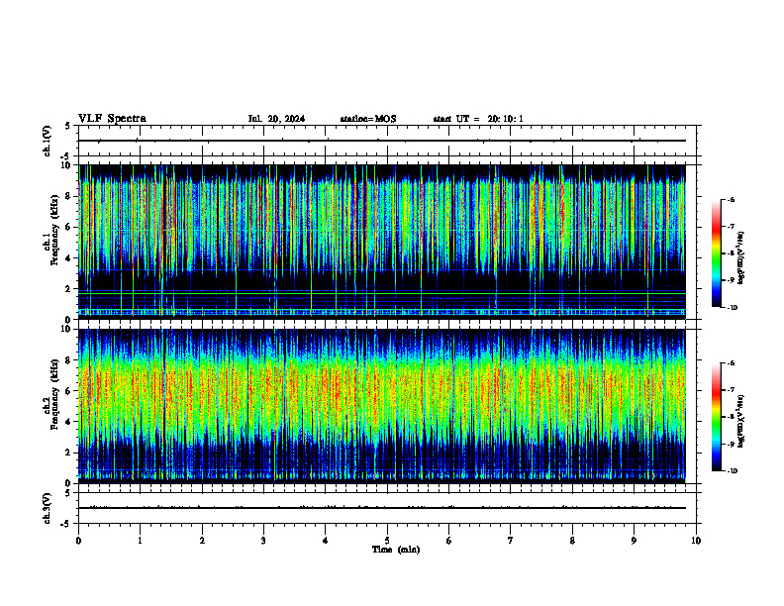Viewport: 784px width, 606px height.
Task: Click the "ch.3(V)" axis label
Action: pos(47,508)
